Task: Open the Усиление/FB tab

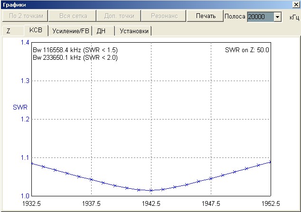Action: pyautogui.click(x=71, y=31)
